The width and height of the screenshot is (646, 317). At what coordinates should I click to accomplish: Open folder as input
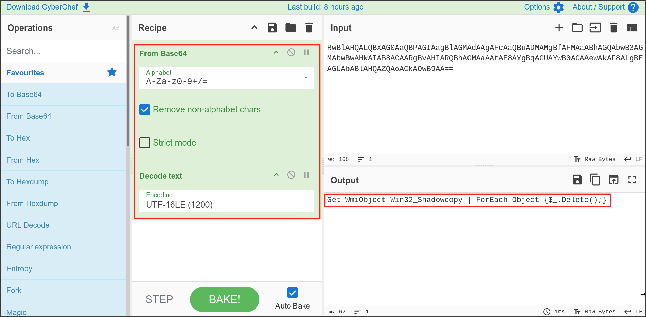(x=577, y=28)
